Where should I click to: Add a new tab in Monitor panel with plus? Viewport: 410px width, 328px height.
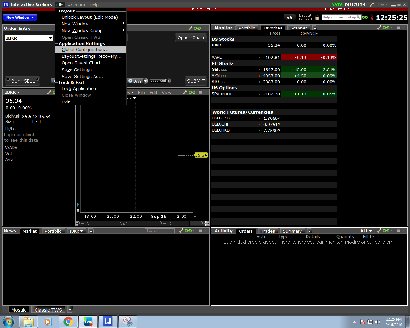click(315, 28)
